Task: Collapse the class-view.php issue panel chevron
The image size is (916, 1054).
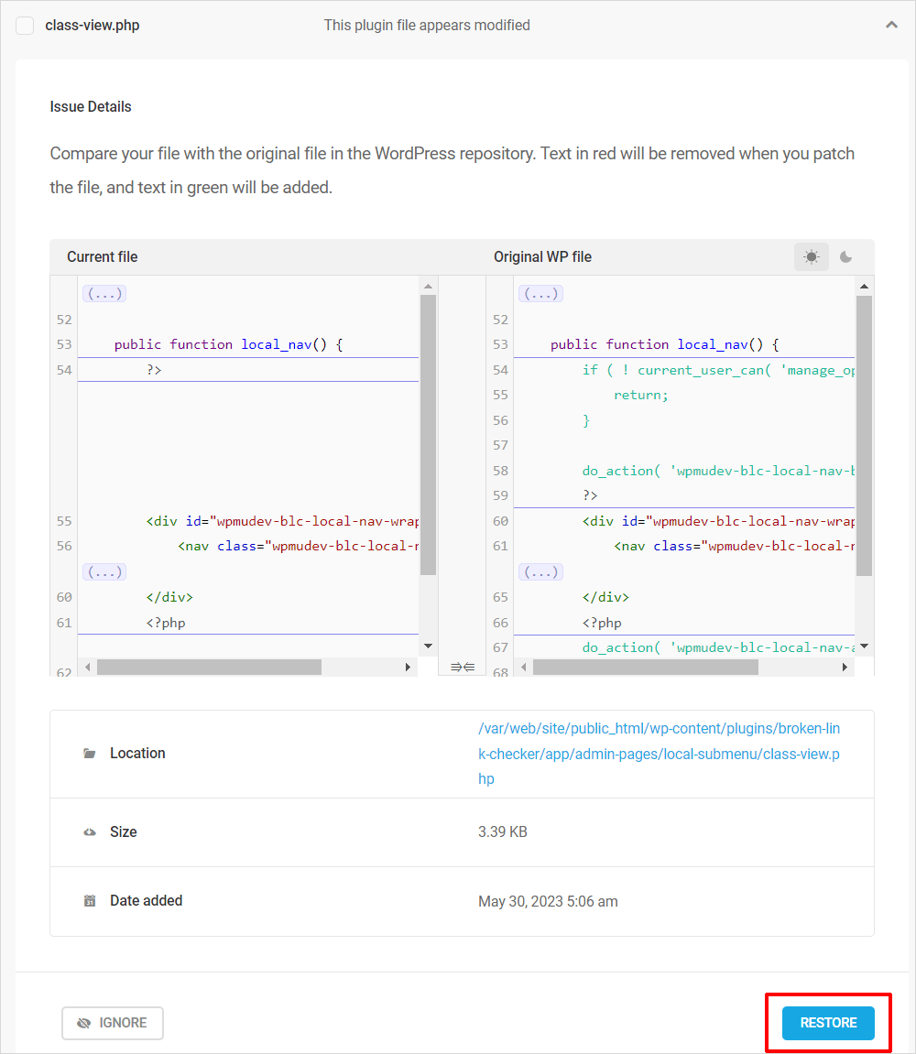Action: tap(891, 26)
